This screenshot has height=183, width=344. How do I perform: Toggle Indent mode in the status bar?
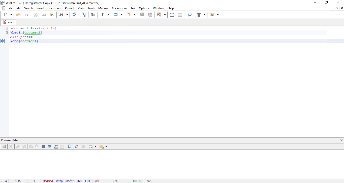point(69,181)
